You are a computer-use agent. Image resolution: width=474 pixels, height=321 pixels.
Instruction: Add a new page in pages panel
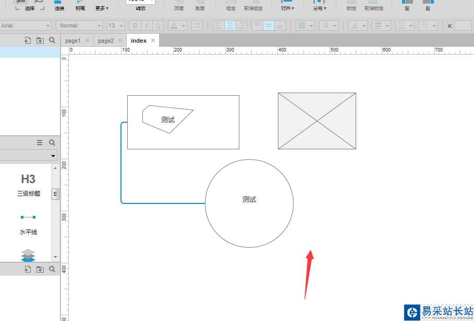28,41
